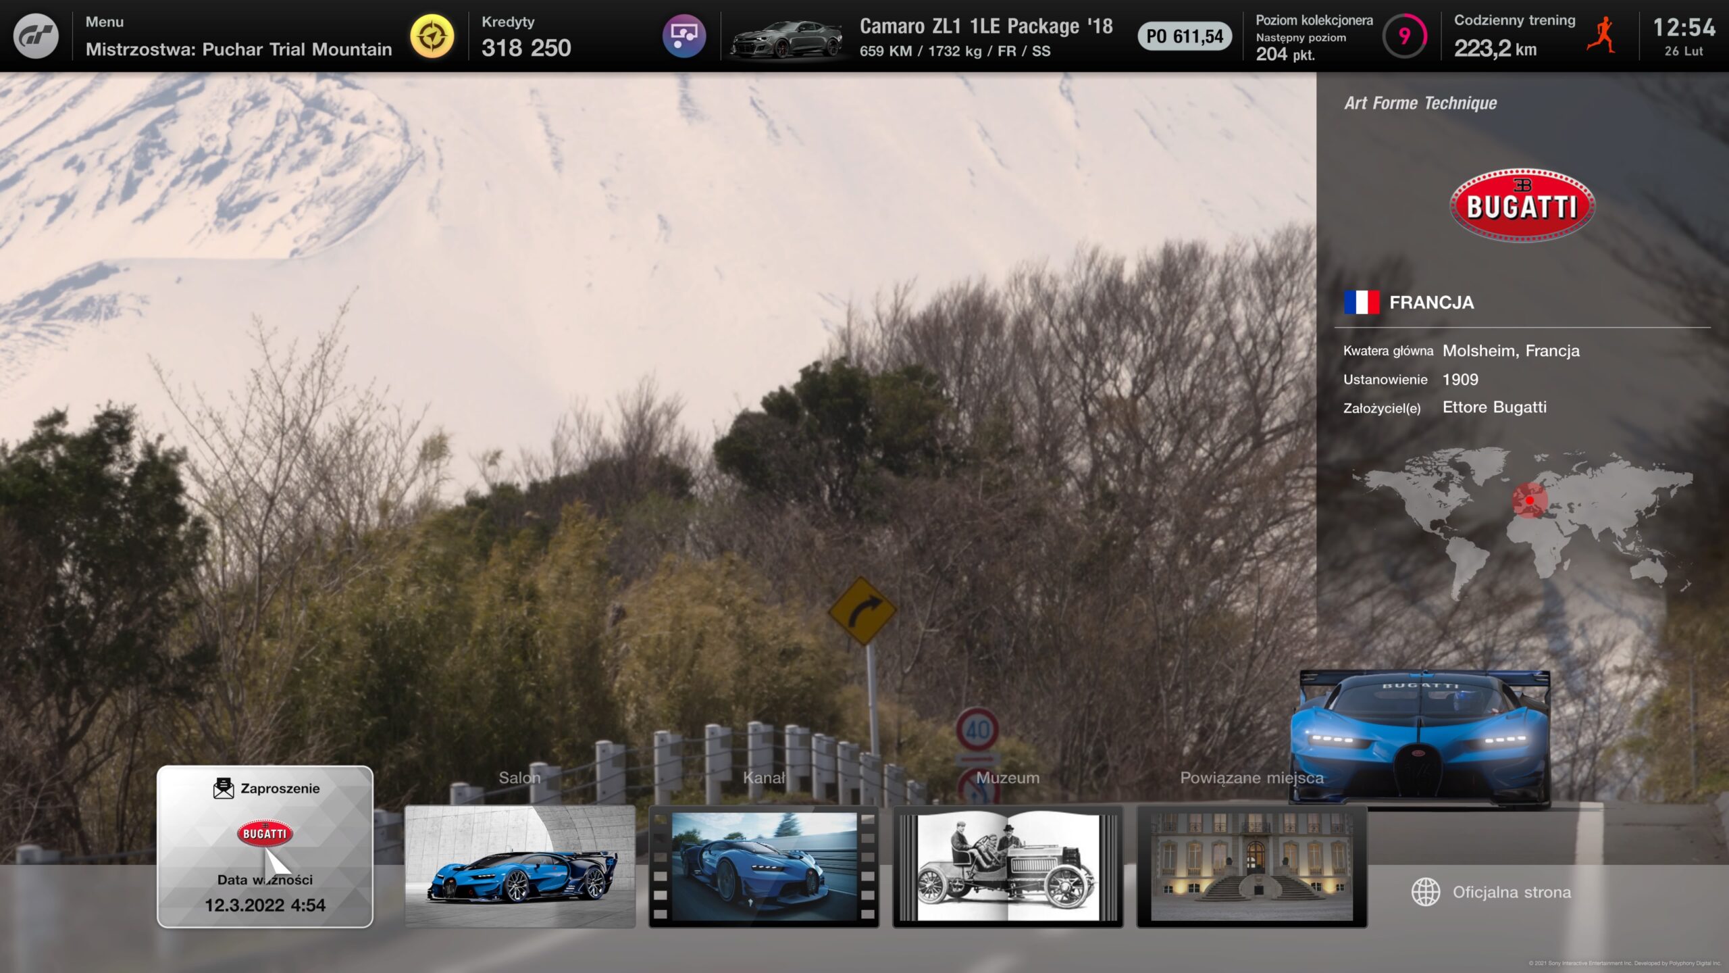Follow the Oficjalna strona link
Screen dimensions: 1729x973
click(1512, 892)
